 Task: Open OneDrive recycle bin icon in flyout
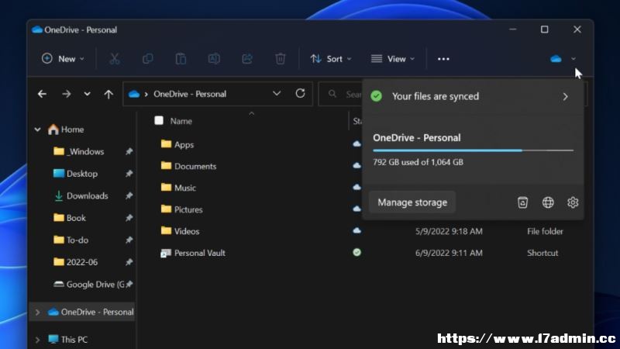click(522, 202)
